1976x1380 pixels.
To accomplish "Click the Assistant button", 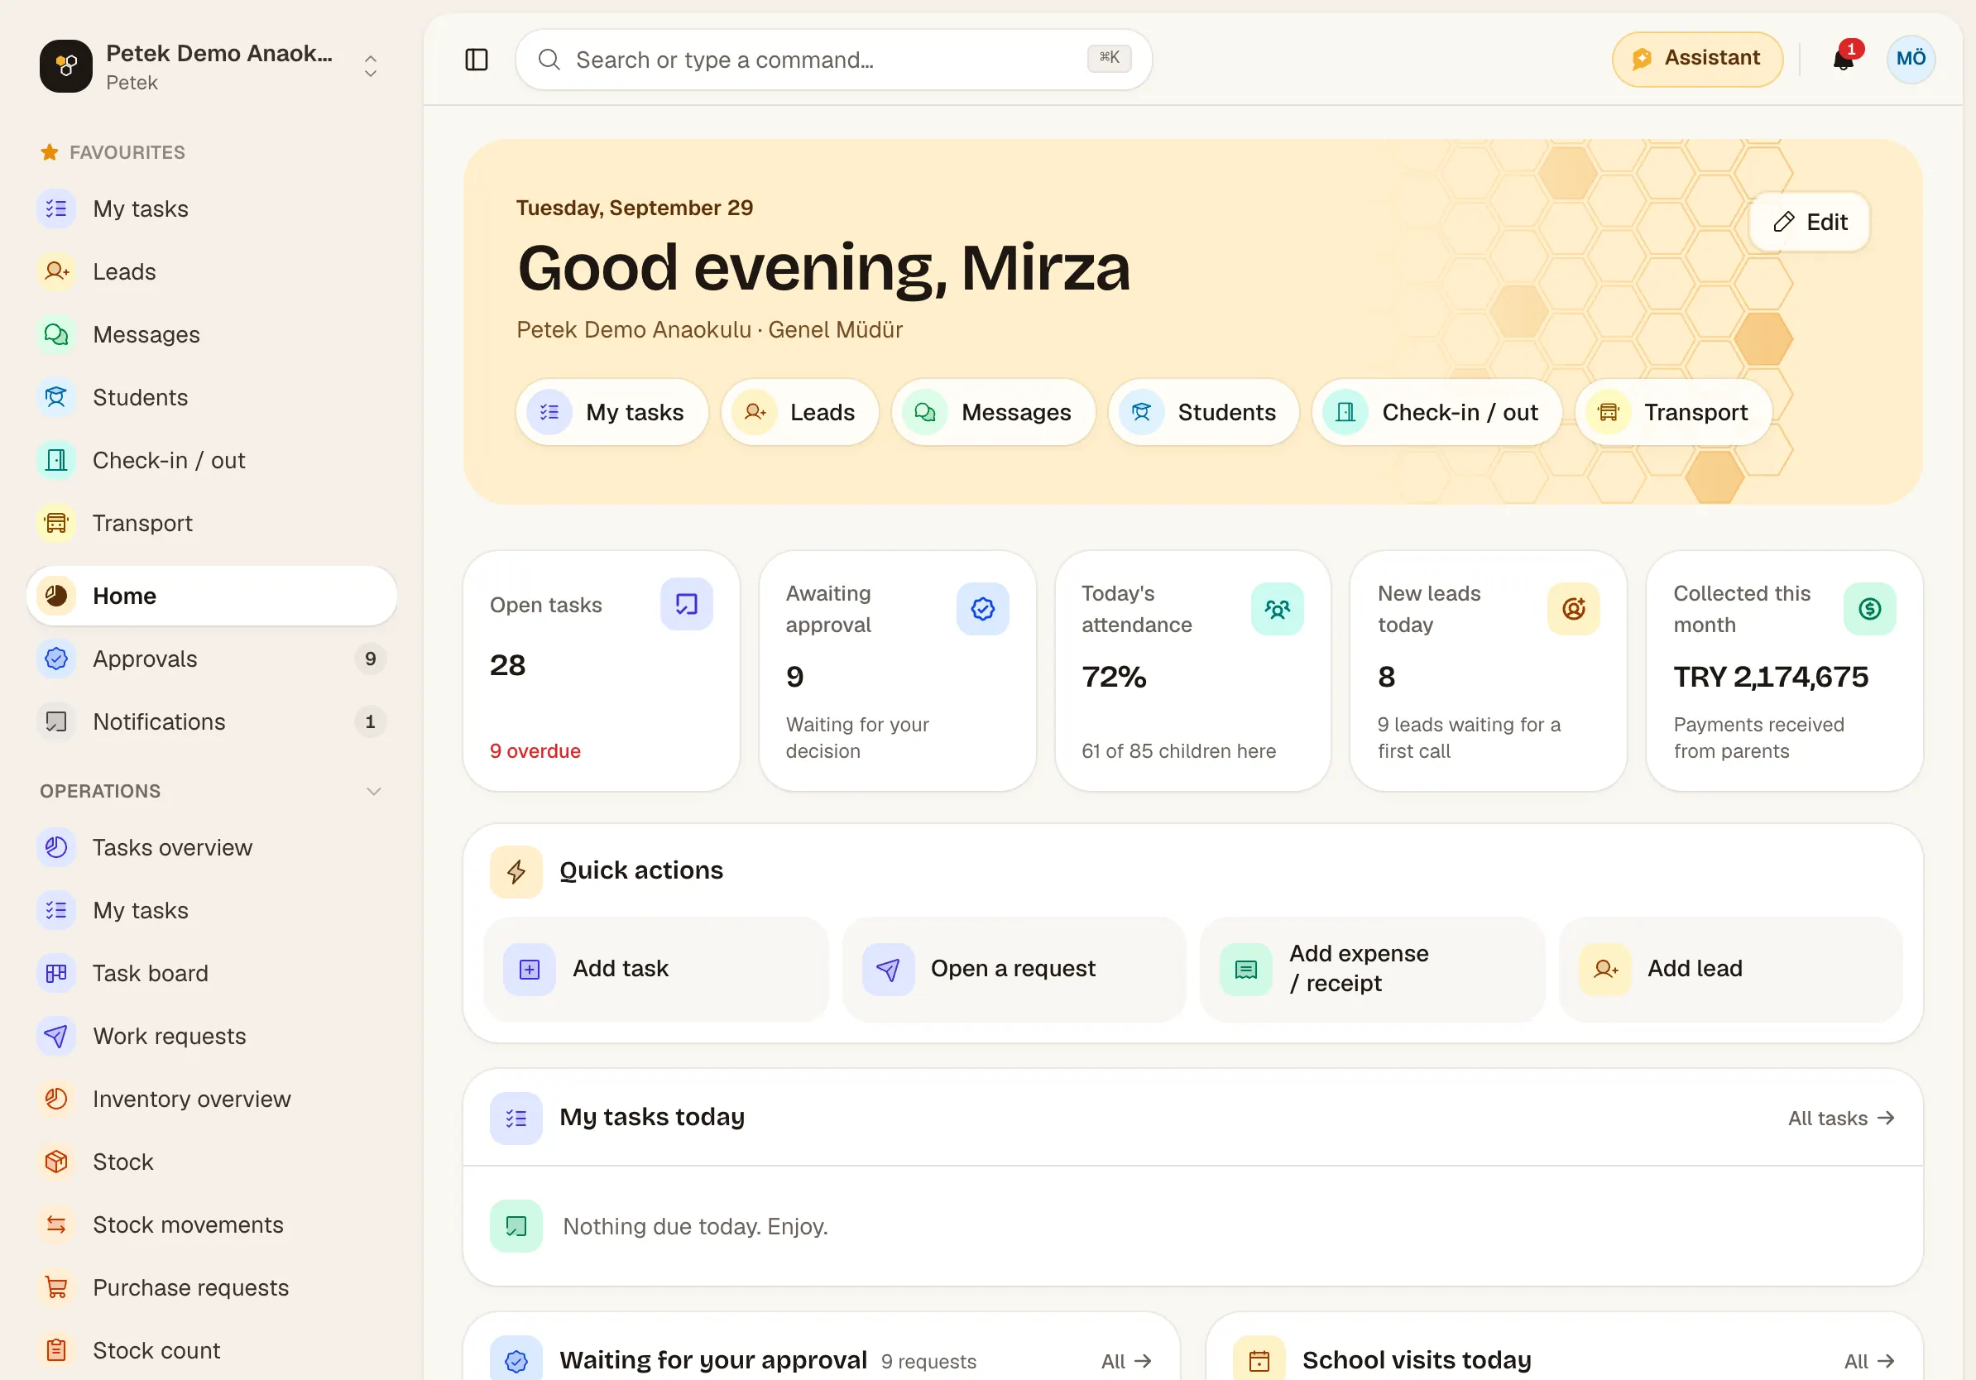I will click(x=1696, y=59).
